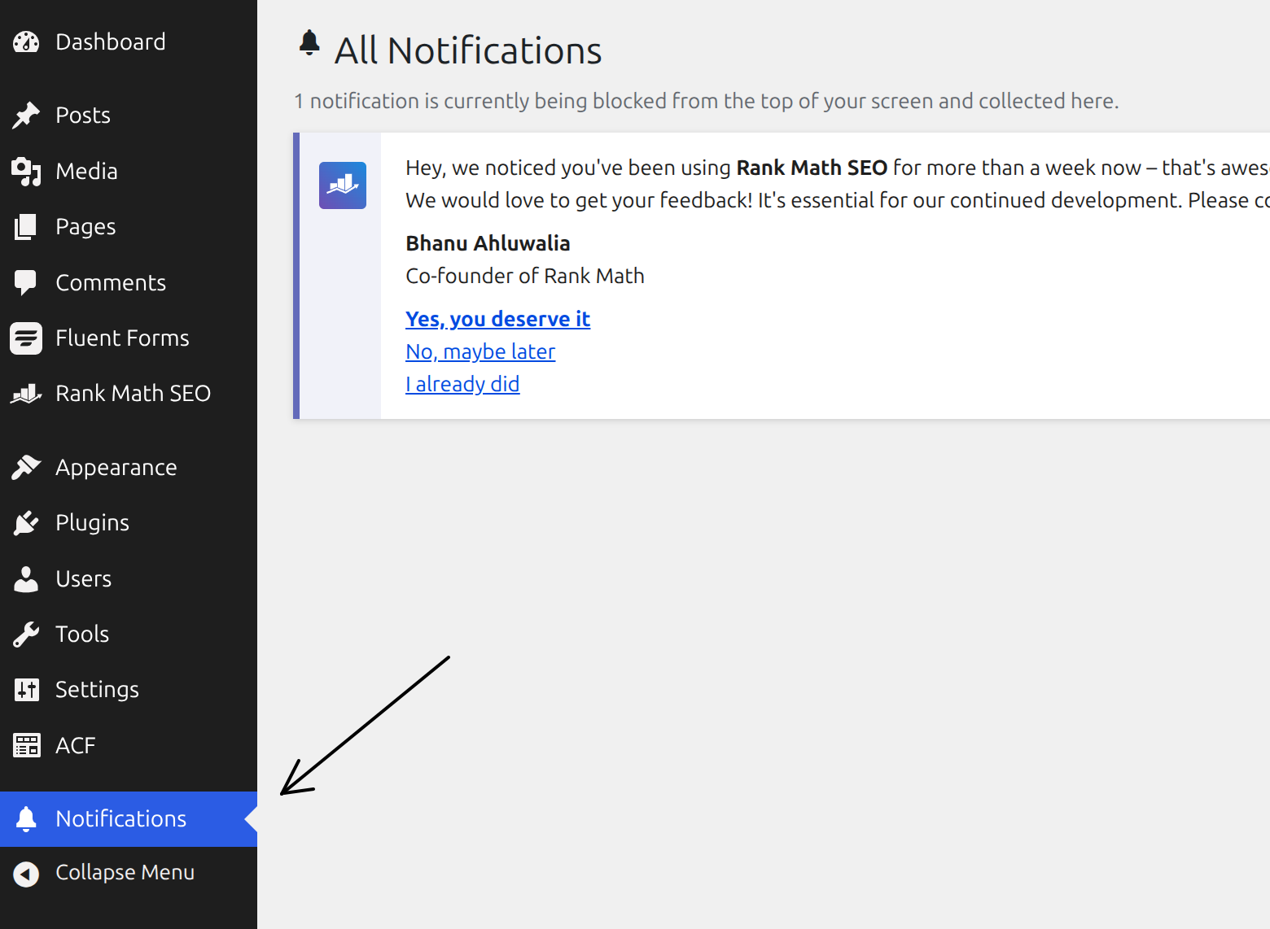This screenshot has height=929, width=1270.
Task: Click the '1 notification is currently being blocked' sentence
Action: click(707, 101)
